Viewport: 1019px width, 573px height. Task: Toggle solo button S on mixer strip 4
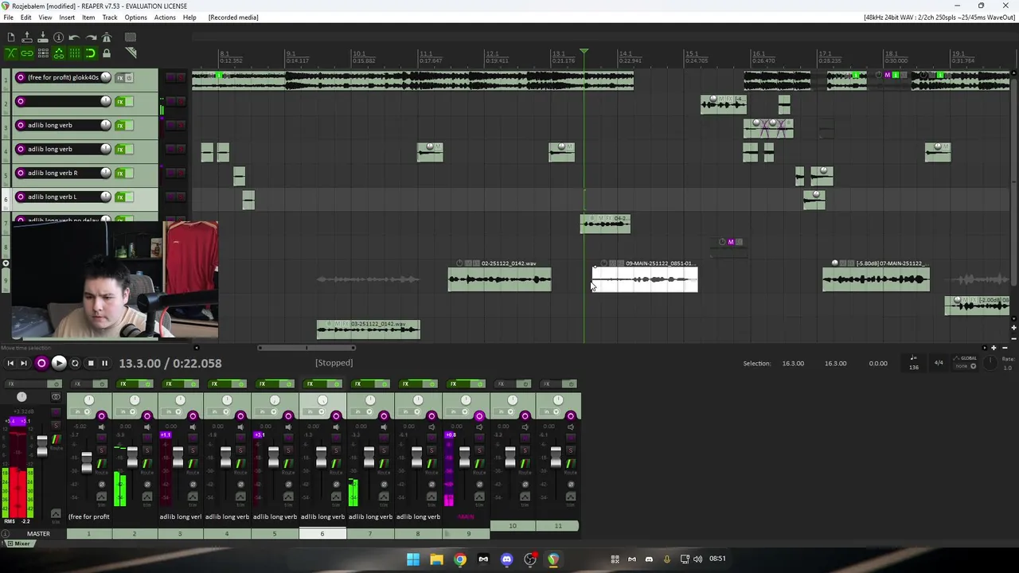(240, 450)
